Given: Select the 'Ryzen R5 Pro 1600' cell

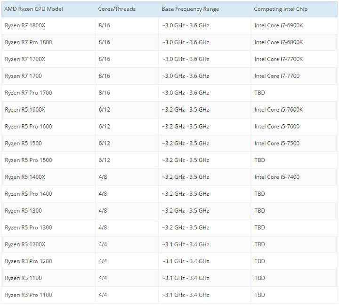Looking at the screenshot, I should coord(48,127).
